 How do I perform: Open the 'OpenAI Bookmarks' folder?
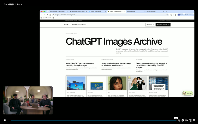pyautogui.click(x=46, y=18)
